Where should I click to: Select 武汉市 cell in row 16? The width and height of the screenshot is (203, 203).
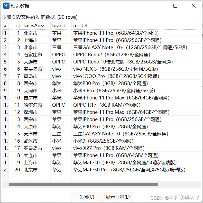(x=36, y=141)
